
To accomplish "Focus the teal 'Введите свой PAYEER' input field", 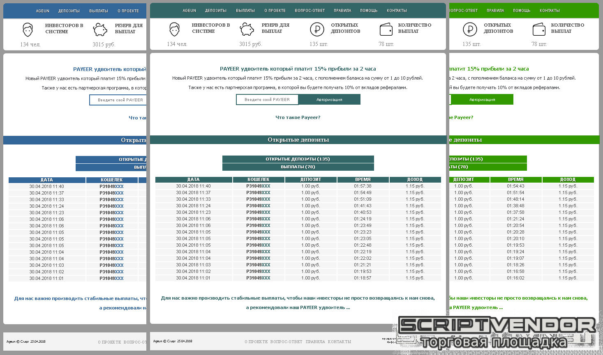I will coord(267,100).
